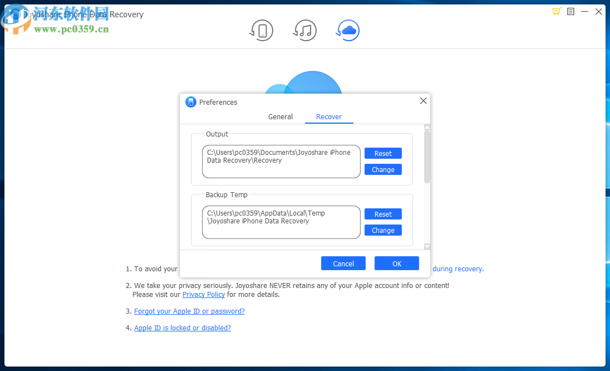Reset the Output folder path
This screenshot has height=371, width=610.
383,153
